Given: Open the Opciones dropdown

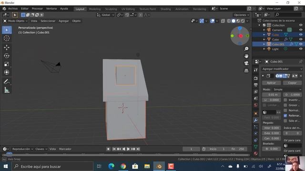Looking at the screenshot, I should 242,15.
